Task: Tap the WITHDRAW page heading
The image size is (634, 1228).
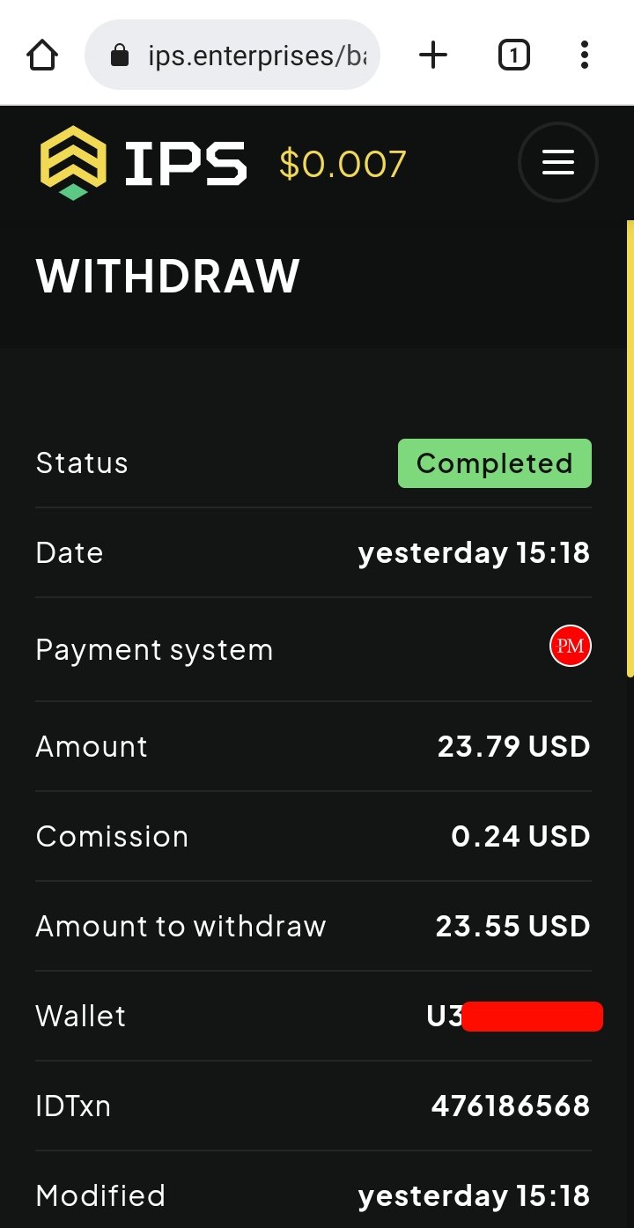Action: pos(168,277)
